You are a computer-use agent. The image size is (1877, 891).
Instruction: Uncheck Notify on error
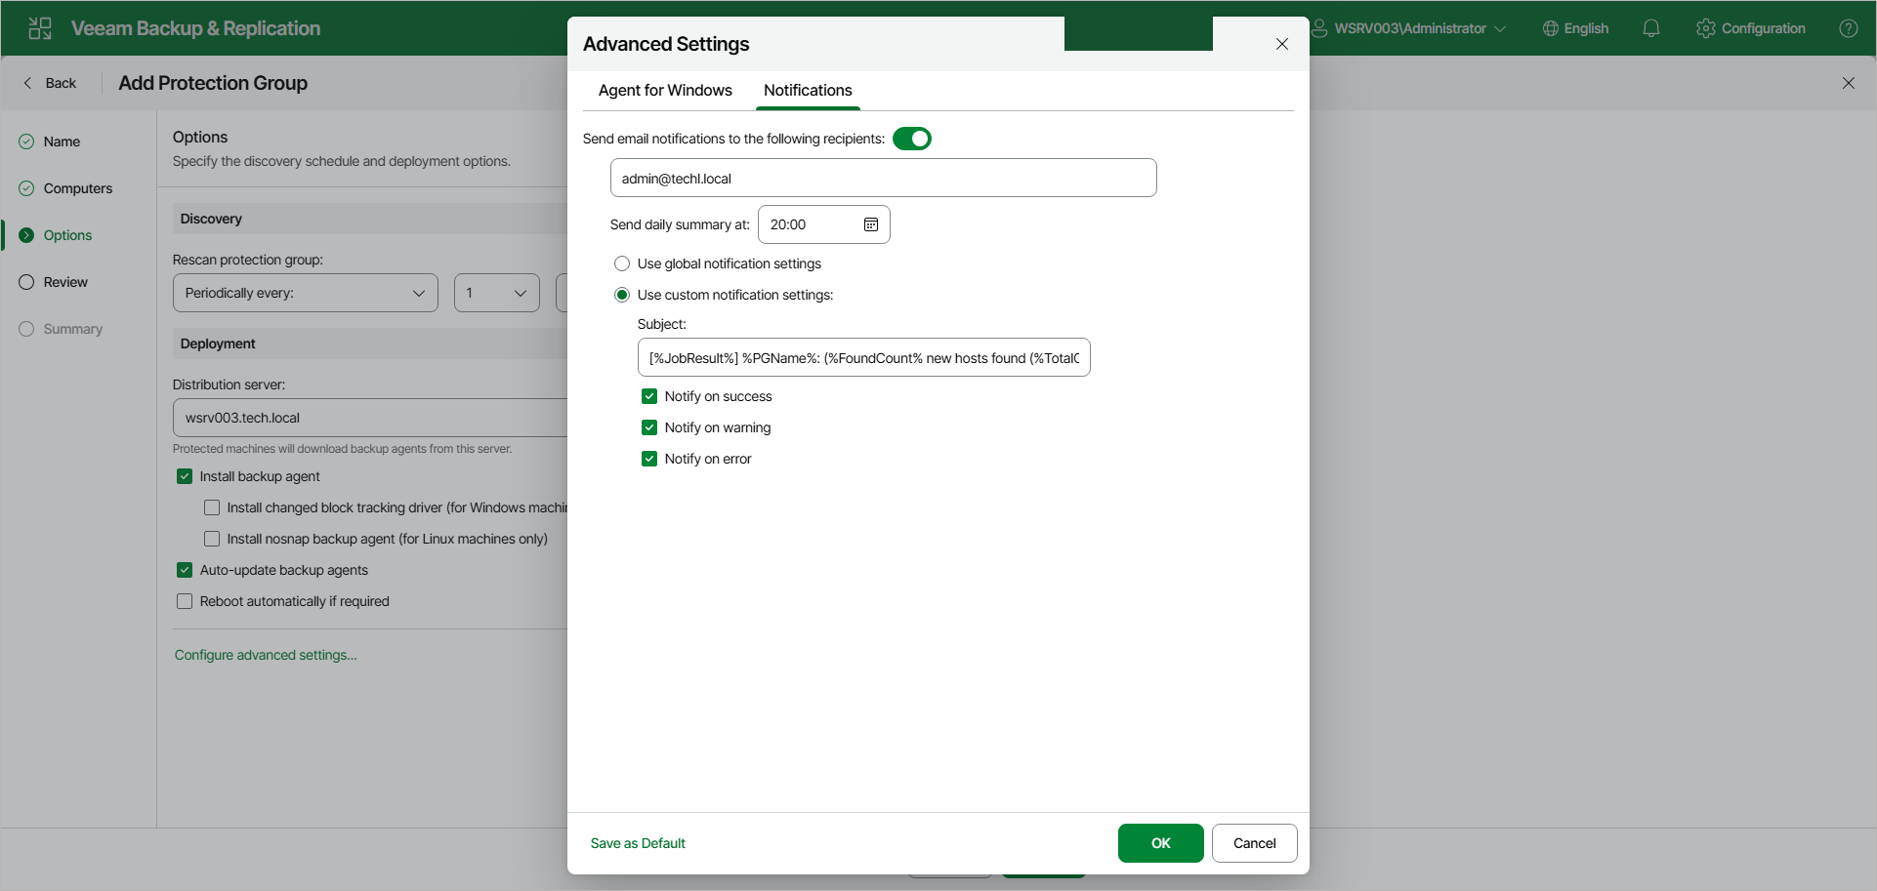pyautogui.click(x=649, y=459)
